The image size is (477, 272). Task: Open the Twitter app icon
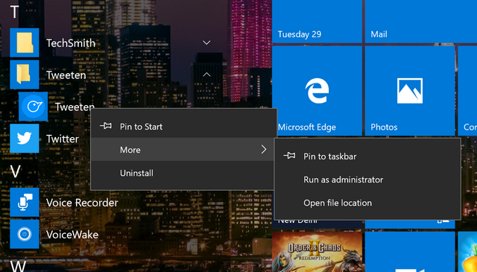(x=25, y=139)
